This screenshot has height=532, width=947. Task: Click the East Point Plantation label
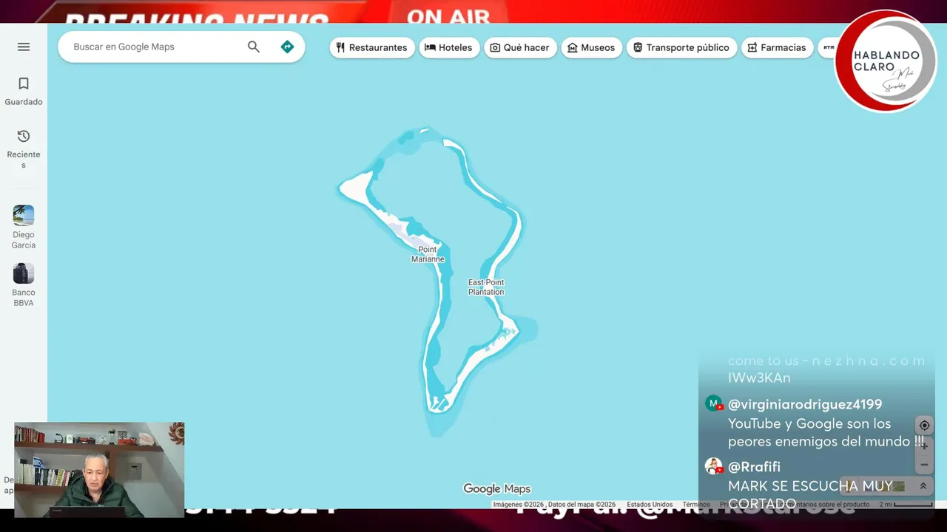(x=486, y=287)
